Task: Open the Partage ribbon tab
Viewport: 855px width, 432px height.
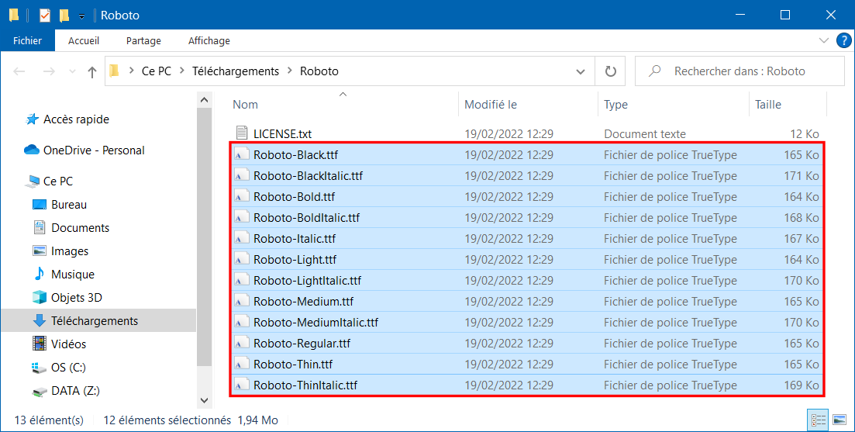Action: 143,40
